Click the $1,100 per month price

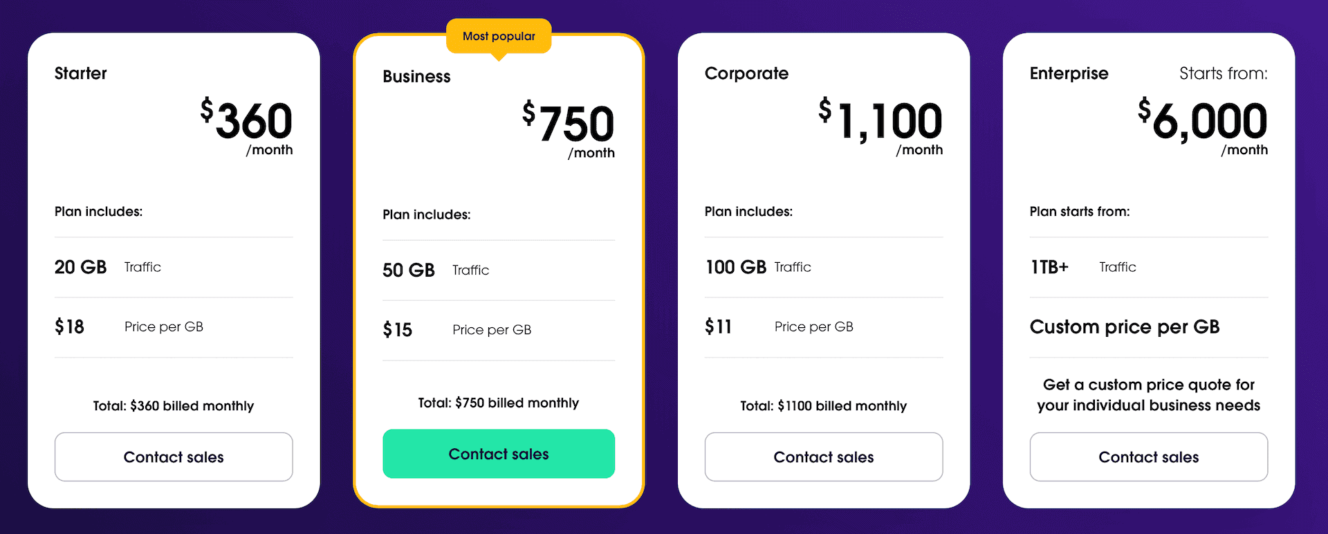coord(880,127)
